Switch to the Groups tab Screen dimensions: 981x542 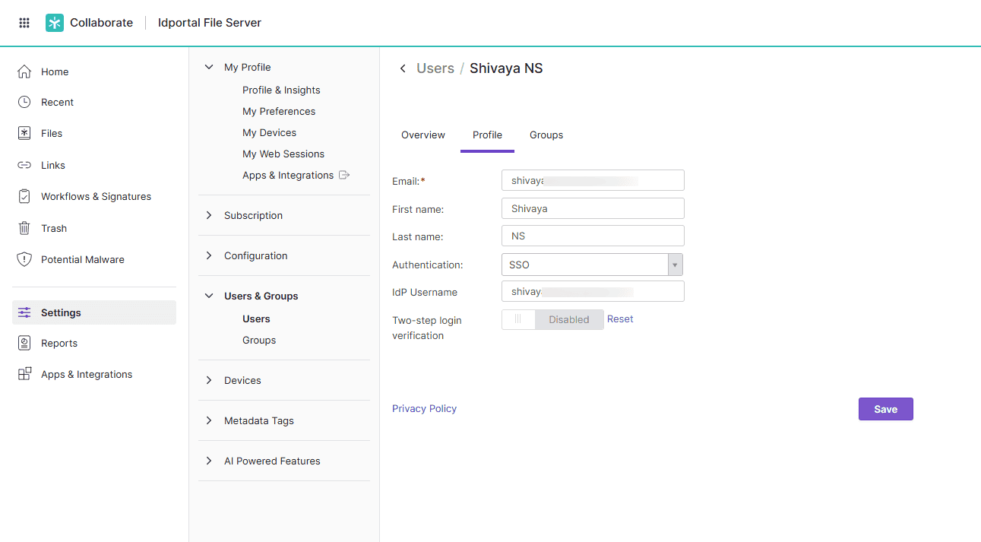pos(546,135)
